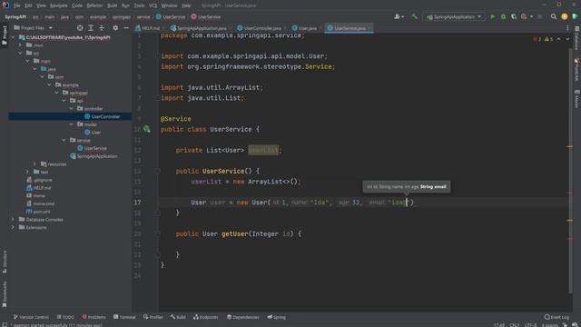Open the File menu
The image size is (581, 327).
point(17,5)
